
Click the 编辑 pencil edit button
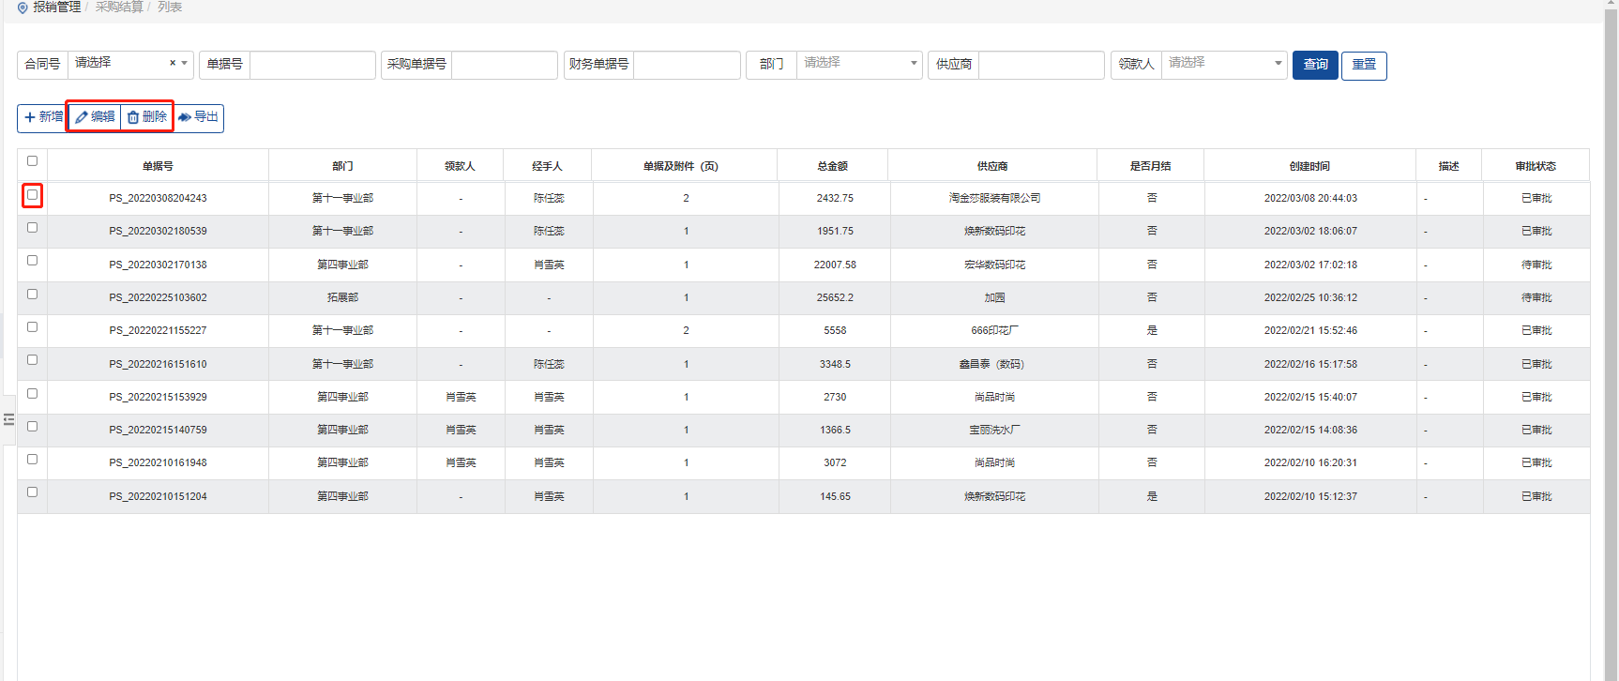pyautogui.click(x=95, y=117)
